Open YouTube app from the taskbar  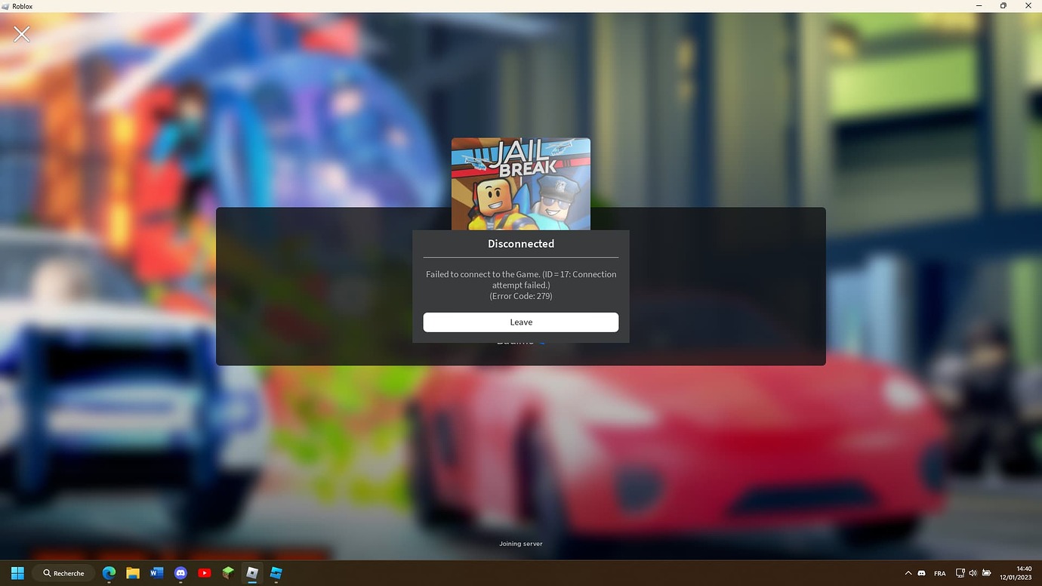(x=204, y=573)
